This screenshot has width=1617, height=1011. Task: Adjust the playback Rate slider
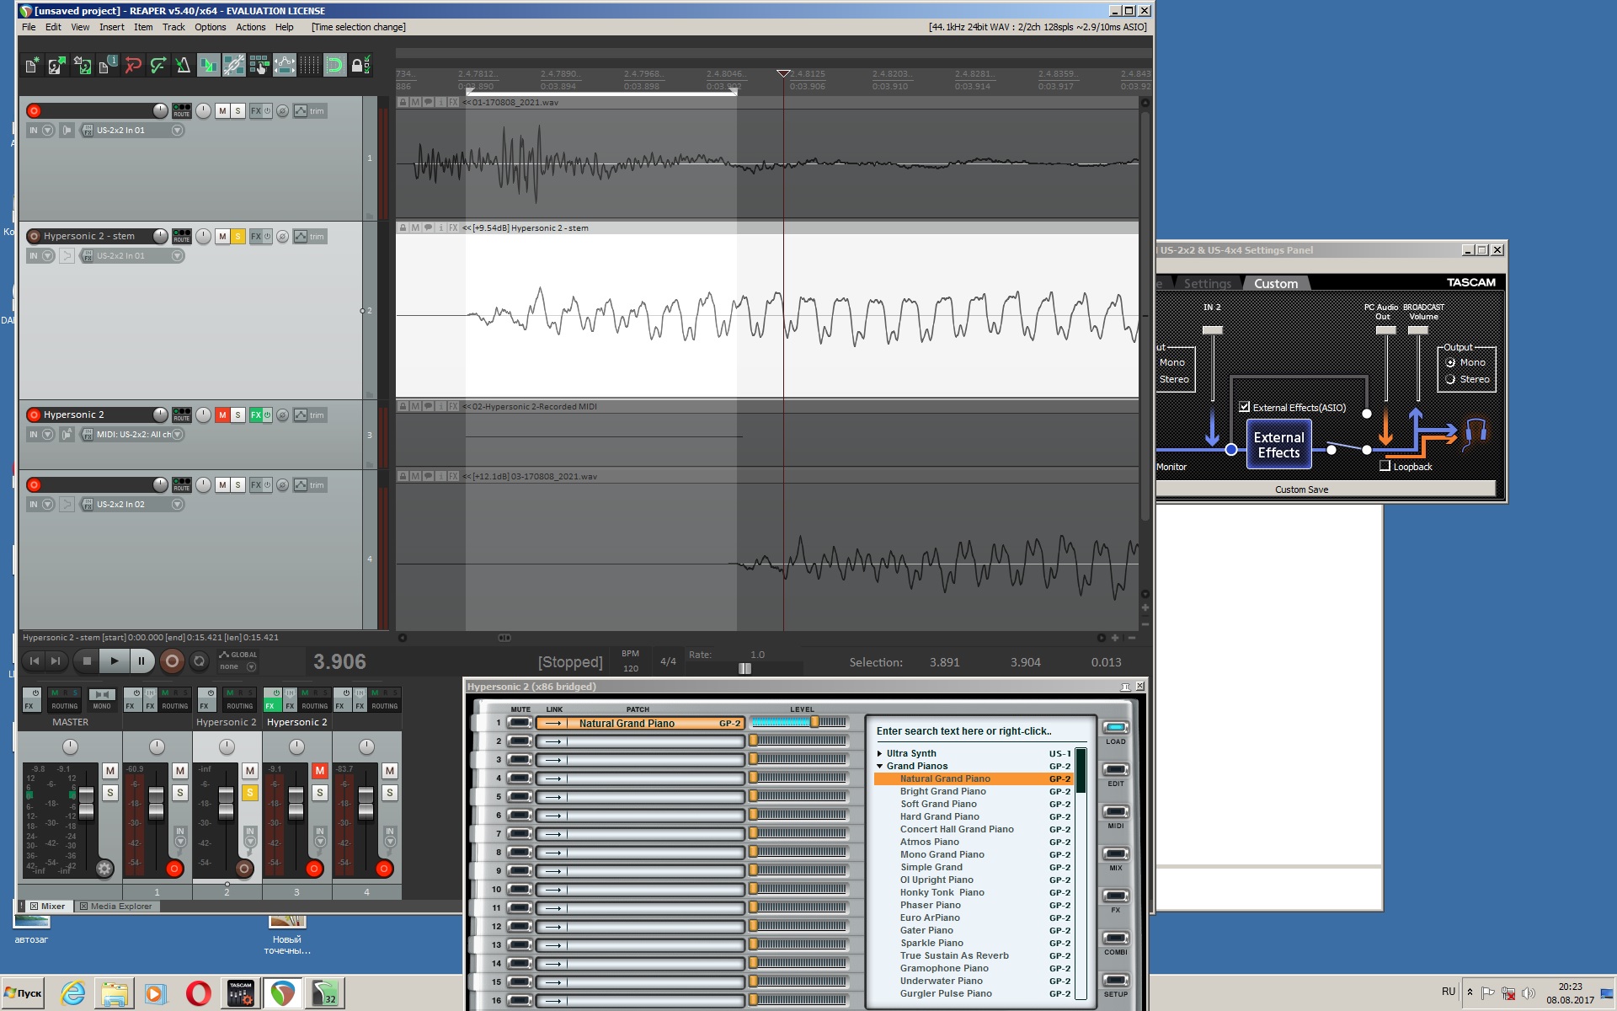[744, 668]
